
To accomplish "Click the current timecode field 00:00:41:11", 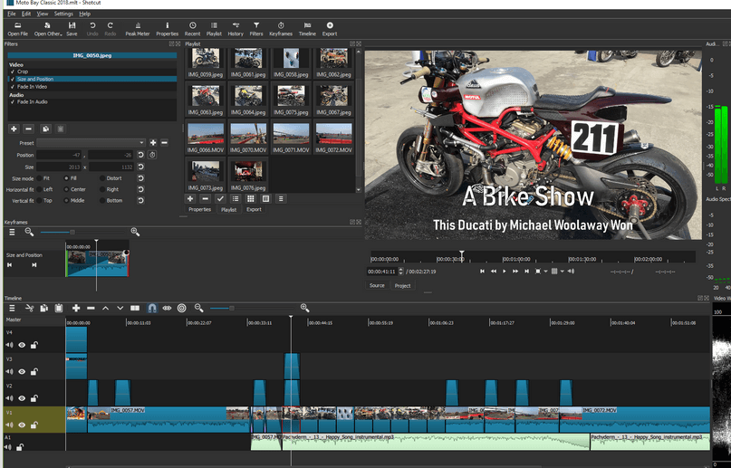I will (381, 272).
